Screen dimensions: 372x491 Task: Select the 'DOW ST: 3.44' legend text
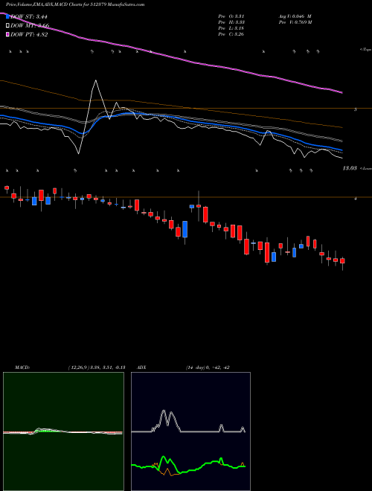pyautogui.click(x=29, y=16)
